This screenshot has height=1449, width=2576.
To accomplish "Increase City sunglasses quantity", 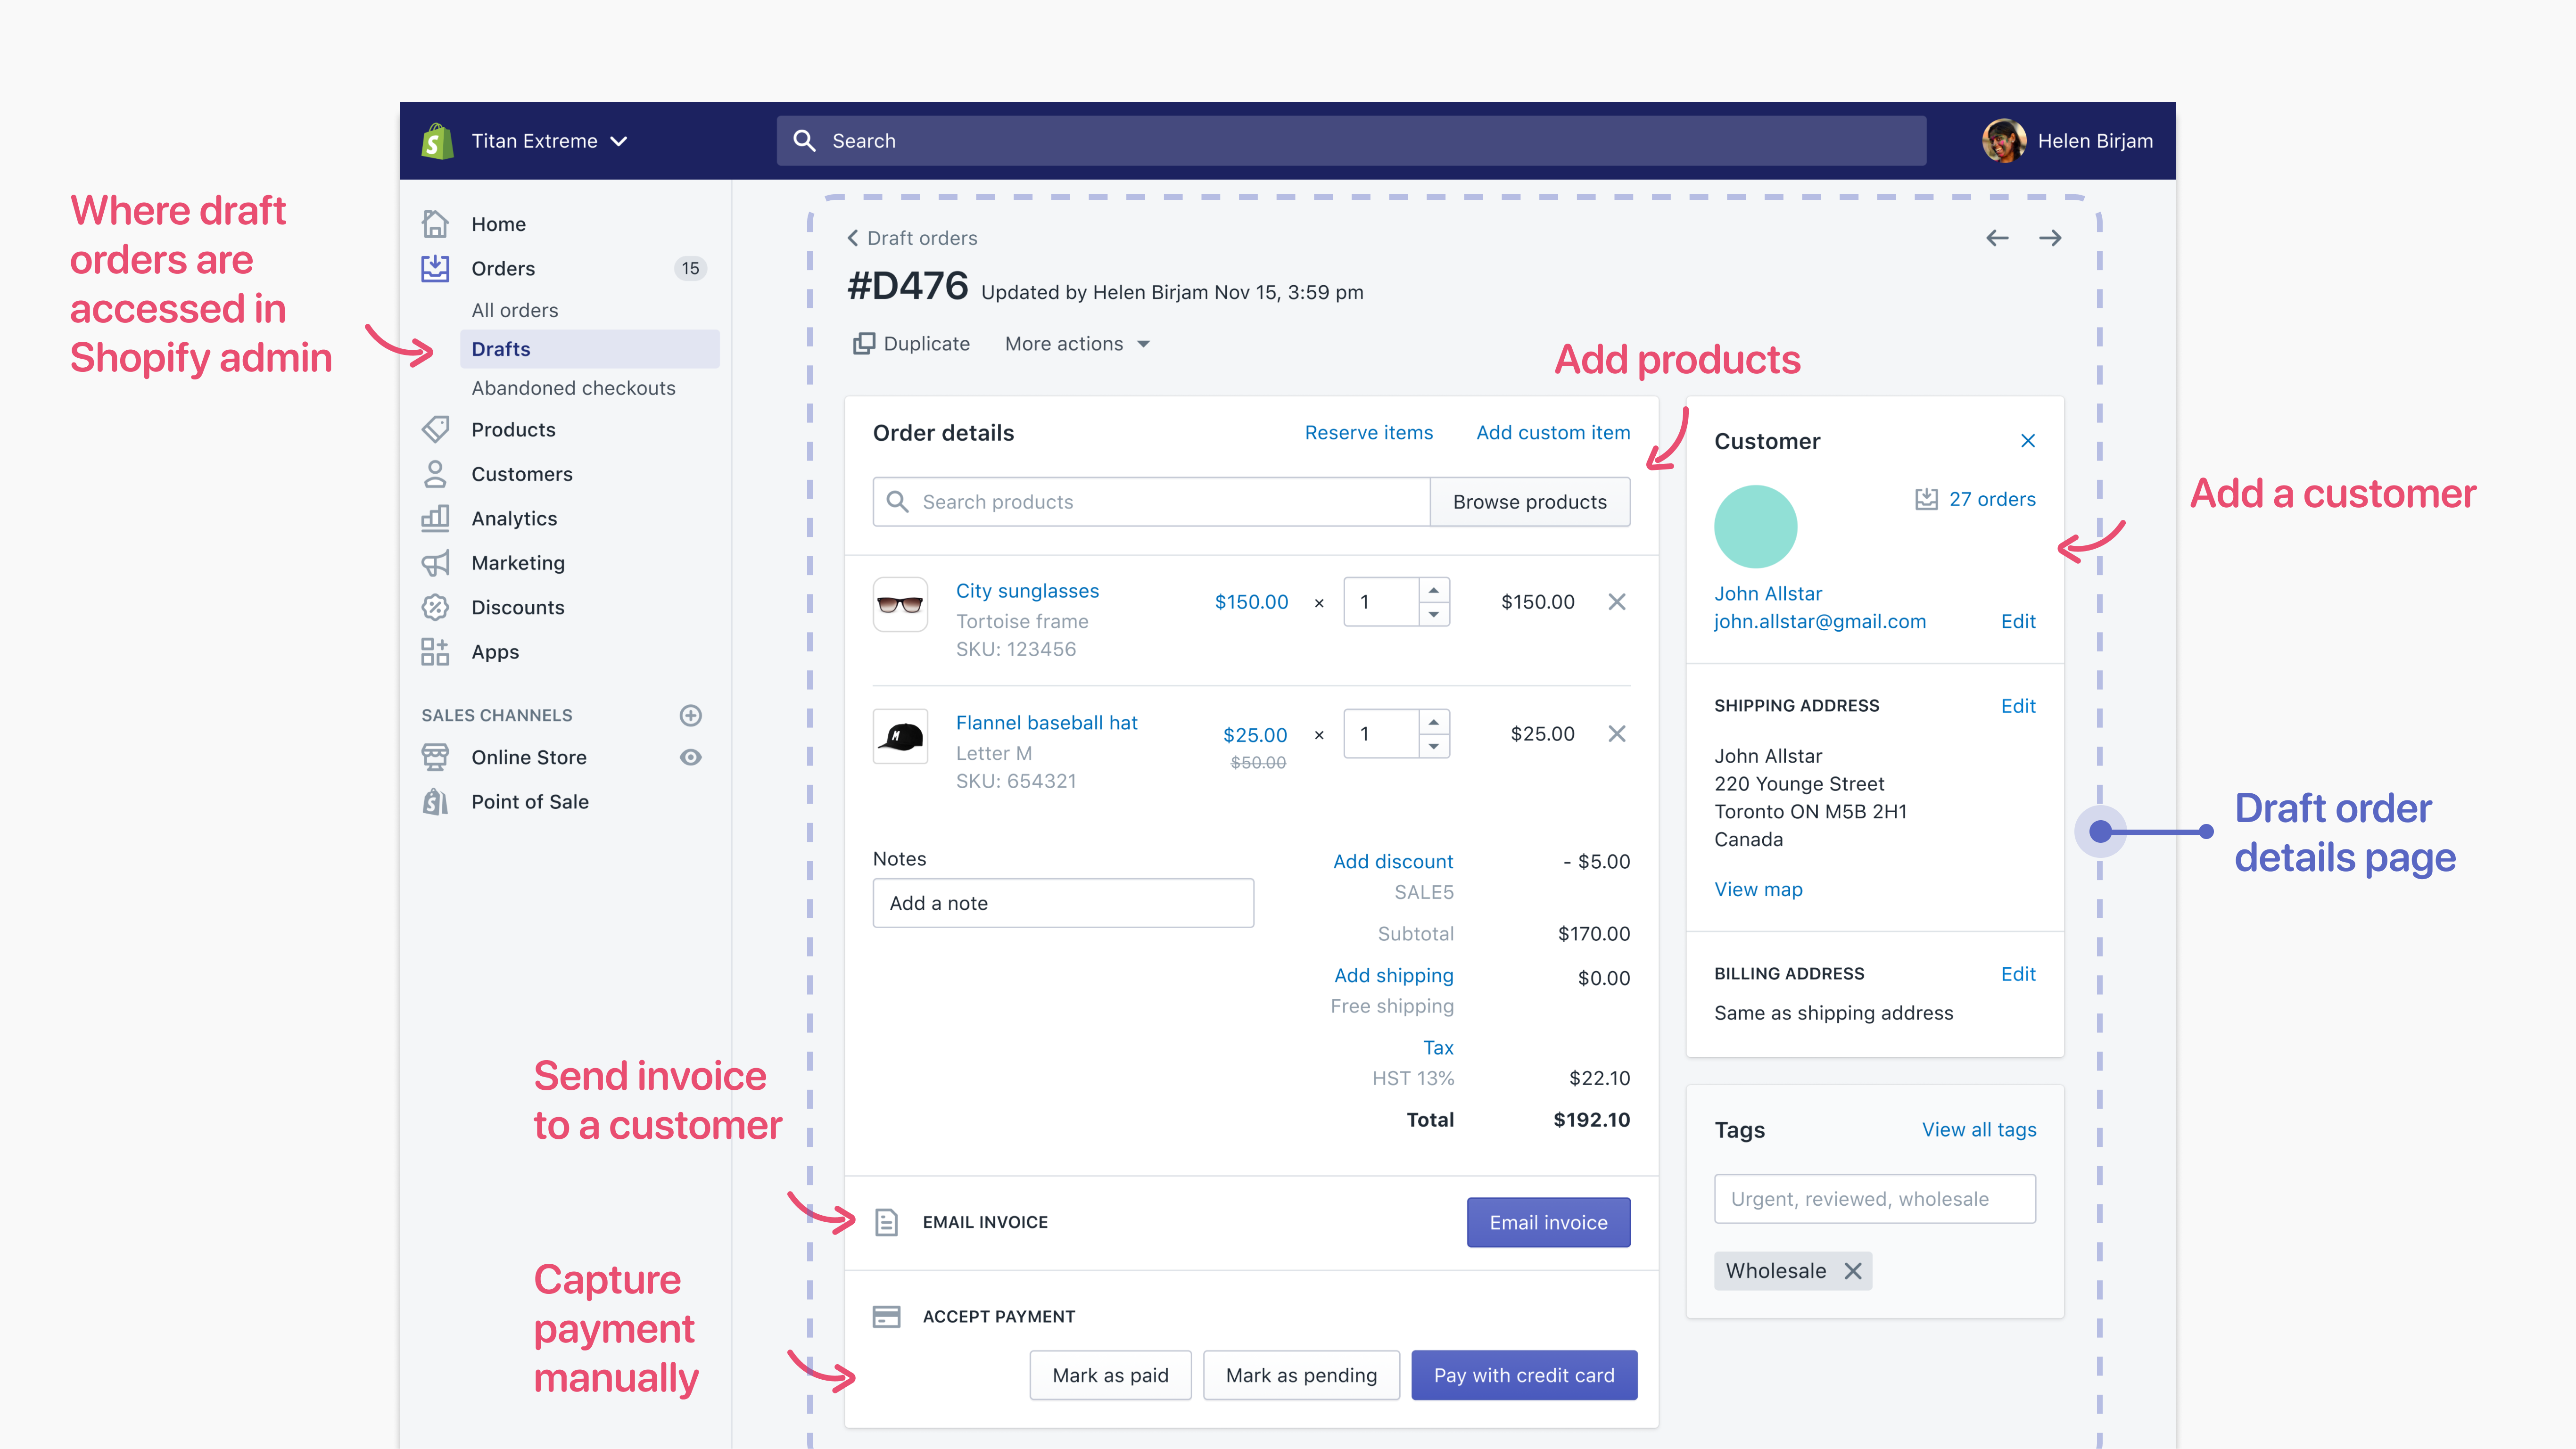I will click(1434, 590).
